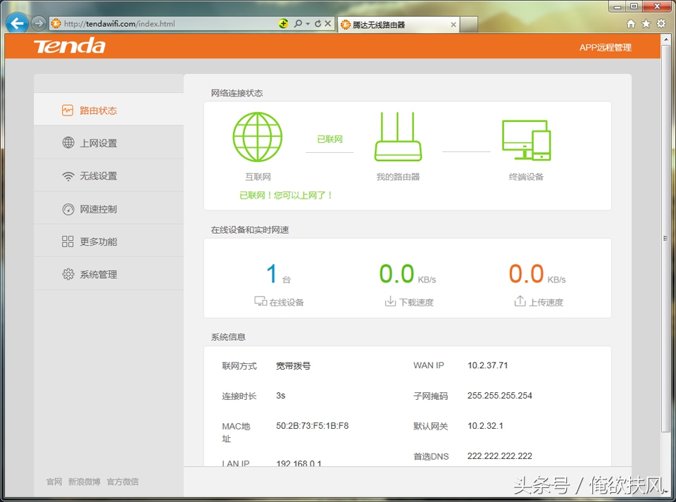The width and height of the screenshot is (676, 502).
Task: Click the 路由状态 waveform icon
Action: tap(68, 111)
